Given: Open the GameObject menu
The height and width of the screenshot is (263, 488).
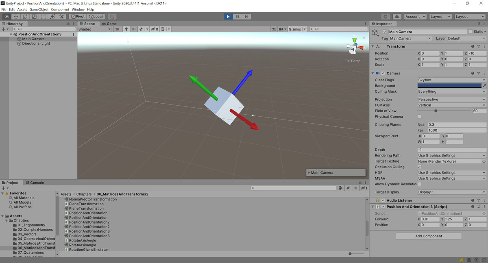Looking at the screenshot, I should (x=39, y=9).
